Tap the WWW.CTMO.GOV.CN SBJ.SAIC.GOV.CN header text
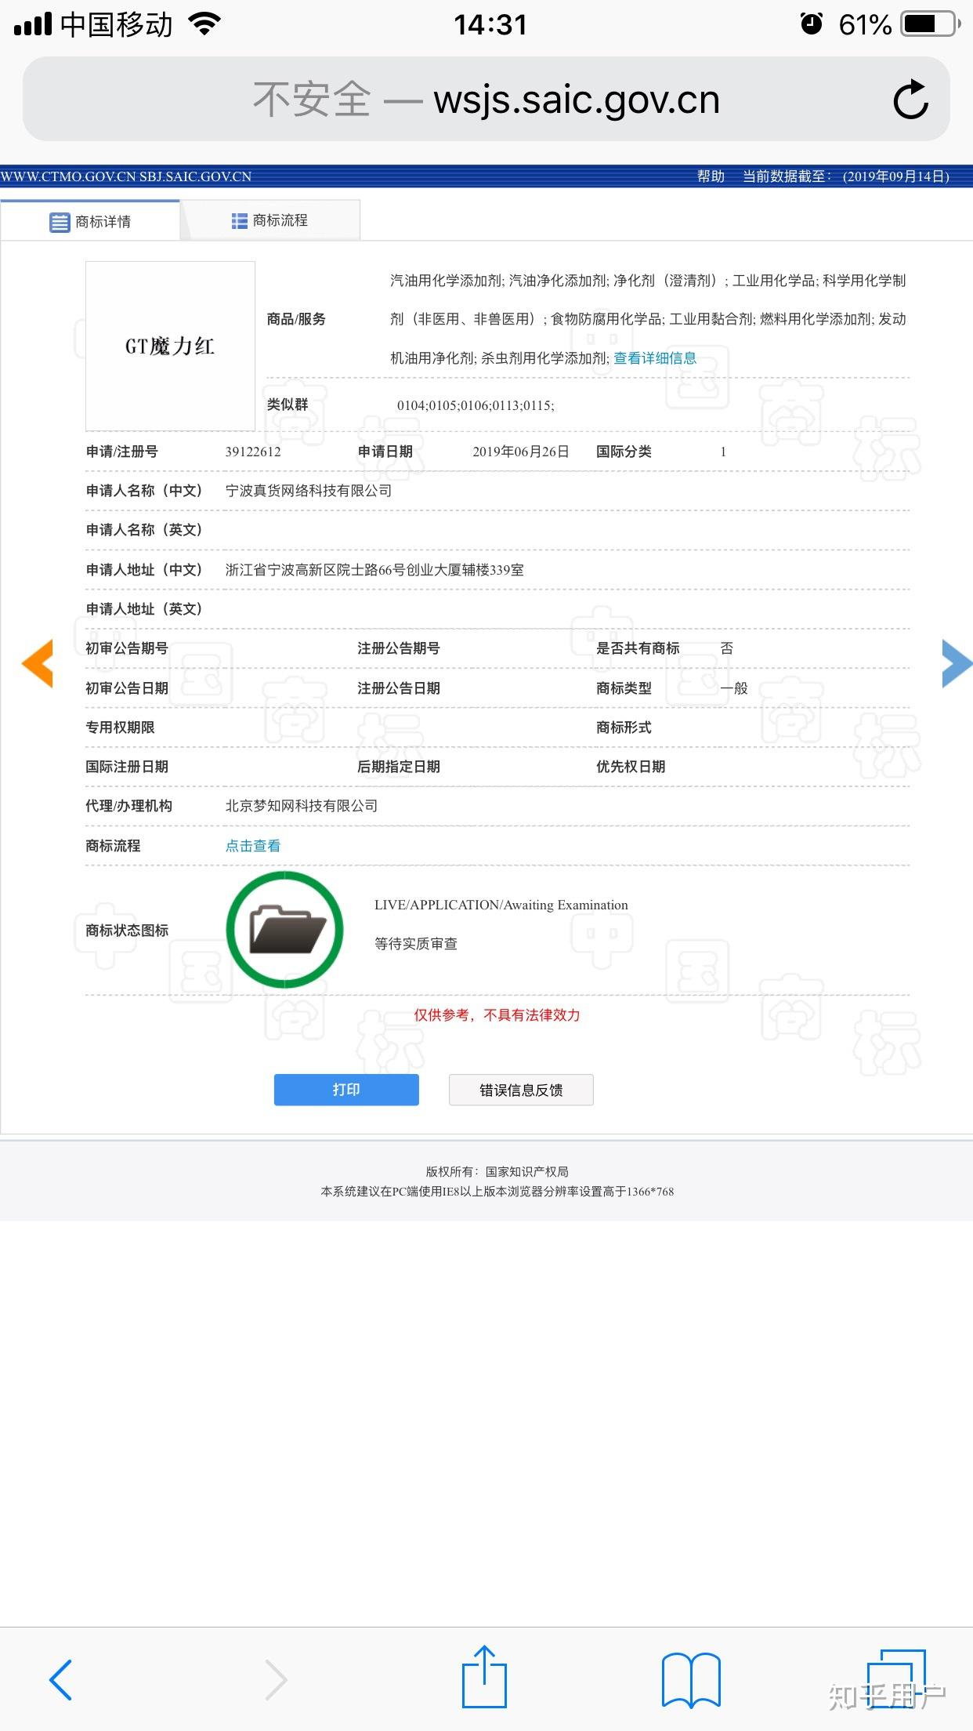This screenshot has width=973, height=1731. click(126, 176)
